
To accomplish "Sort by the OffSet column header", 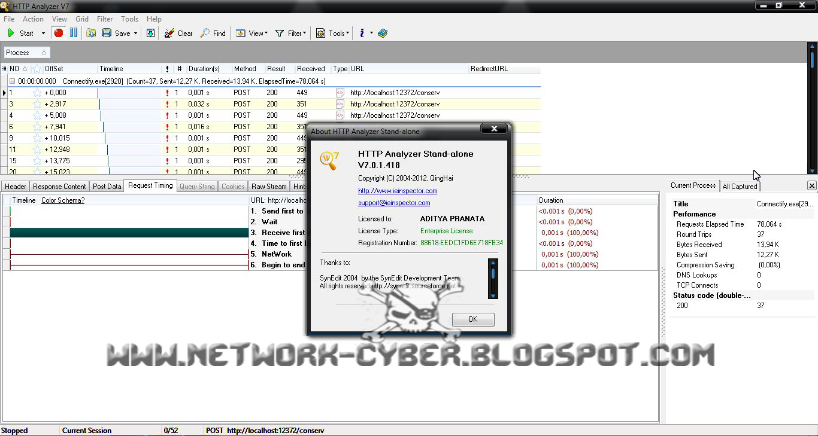I will (x=70, y=69).
